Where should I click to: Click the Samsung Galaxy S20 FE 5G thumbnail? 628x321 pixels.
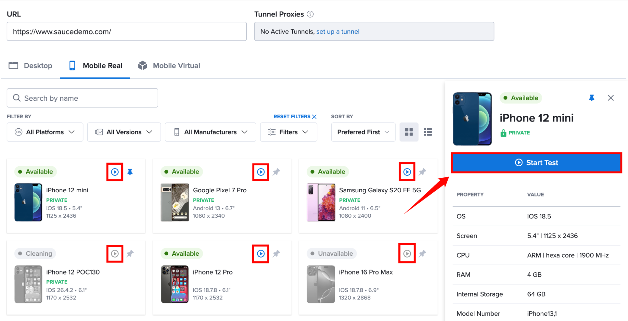(x=321, y=202)
